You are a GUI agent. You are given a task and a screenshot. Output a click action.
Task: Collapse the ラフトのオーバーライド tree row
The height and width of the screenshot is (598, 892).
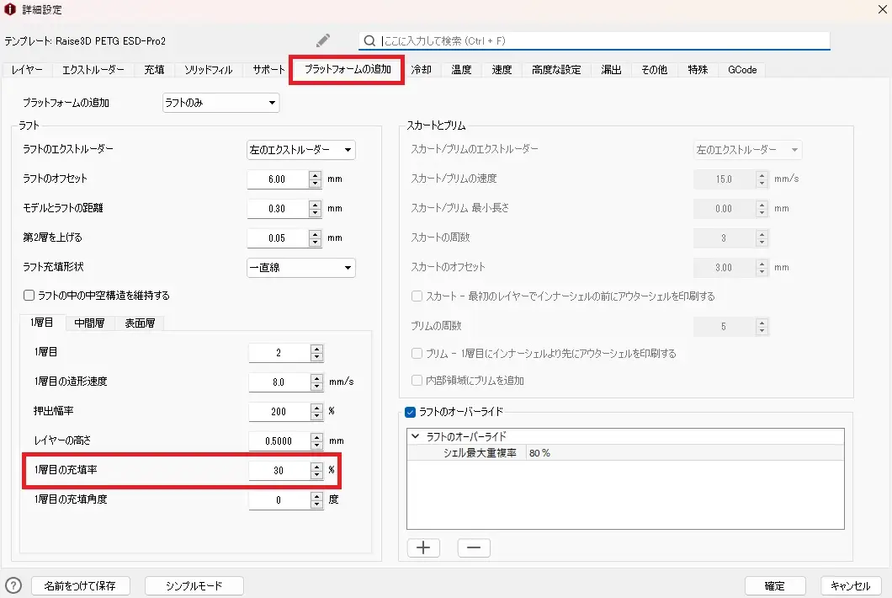click(415, 436)
